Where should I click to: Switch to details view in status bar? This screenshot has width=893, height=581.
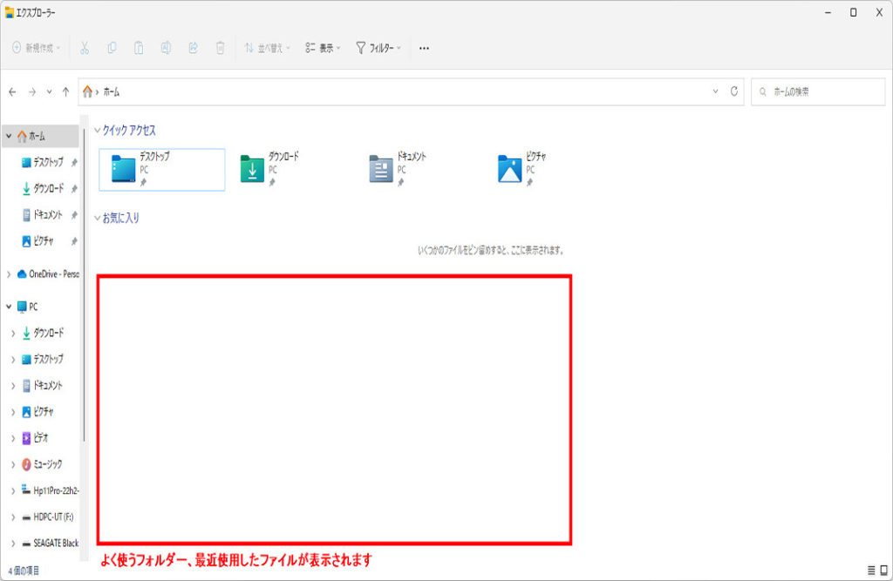coord(871,570)
